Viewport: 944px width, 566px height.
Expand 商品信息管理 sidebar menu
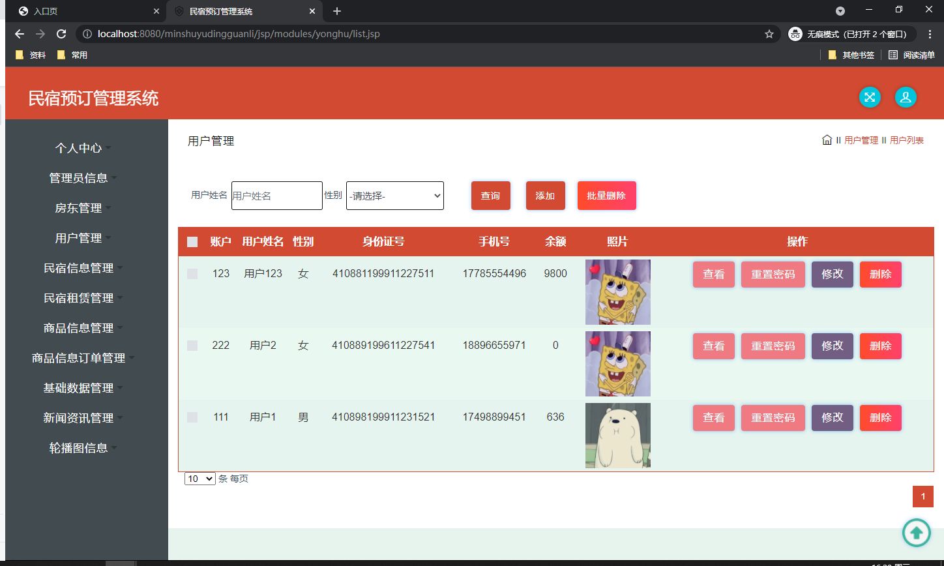pyautogui.click(x=83, y=328)
